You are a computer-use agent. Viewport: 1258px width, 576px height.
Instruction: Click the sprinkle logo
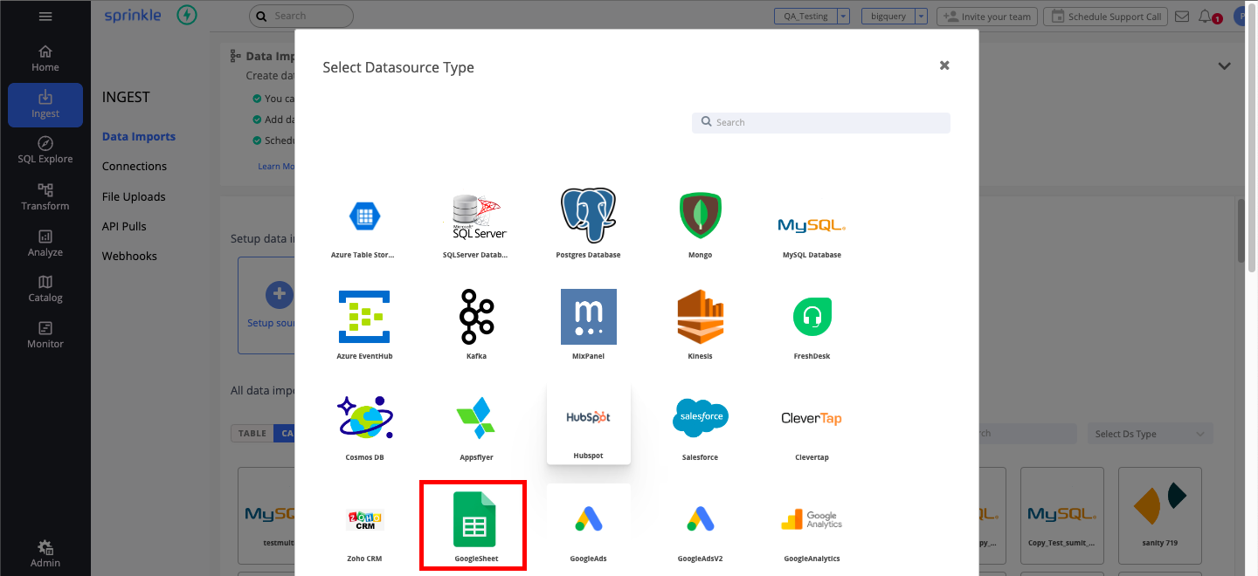point(132,16)
